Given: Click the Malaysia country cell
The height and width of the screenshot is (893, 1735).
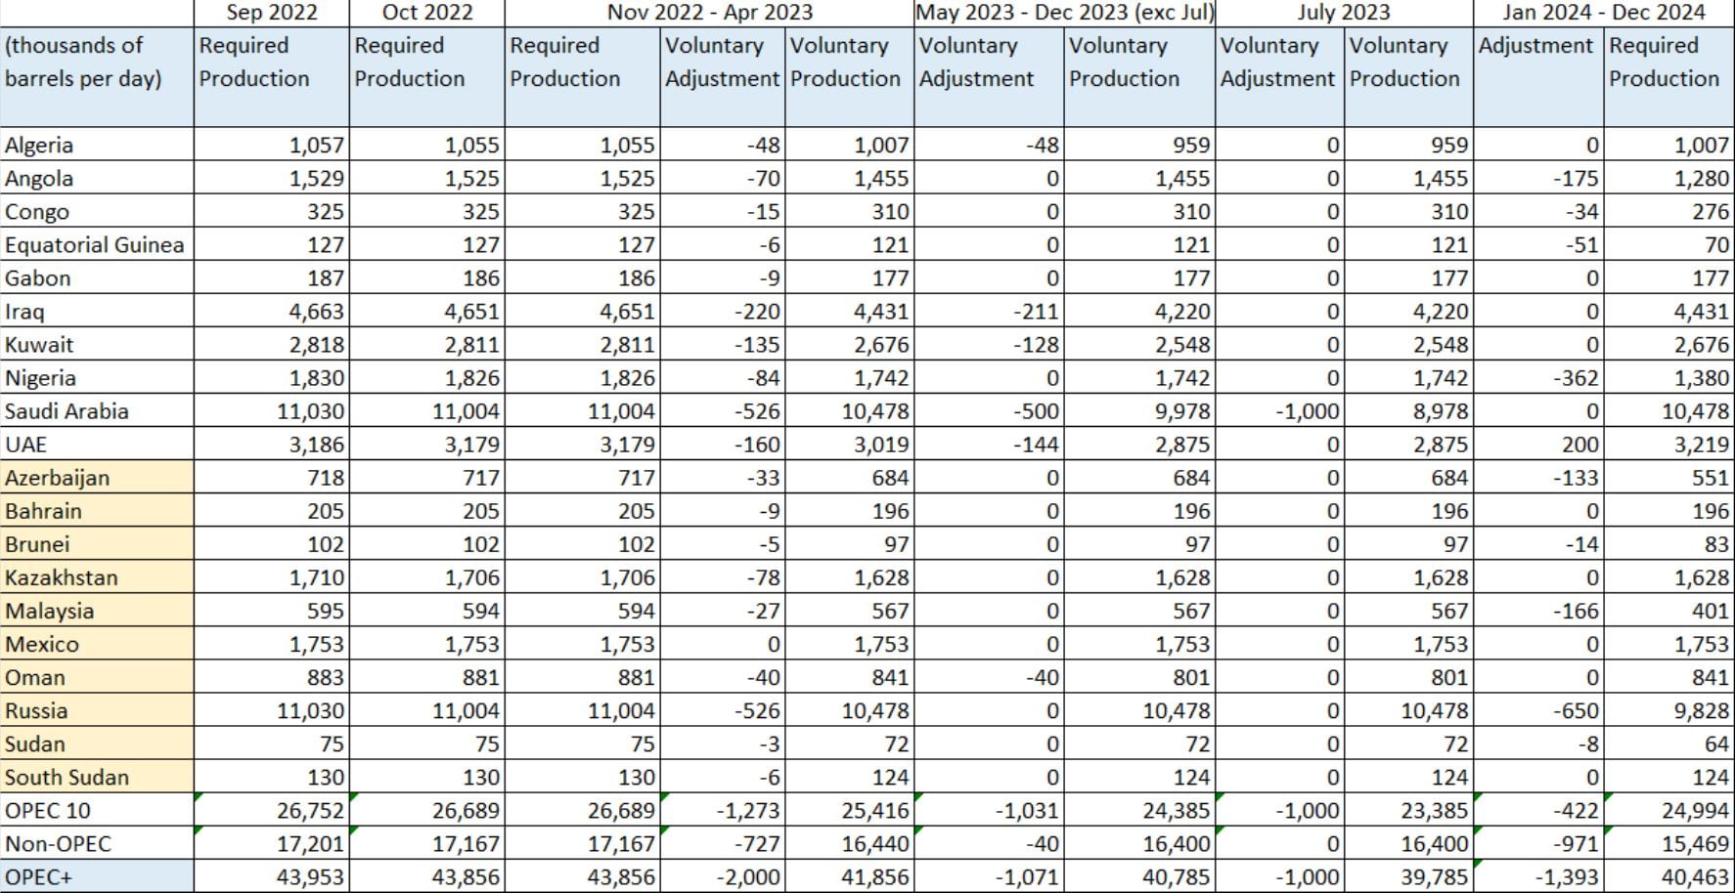Looking at the screenshot, I should [x=97, y=610].
